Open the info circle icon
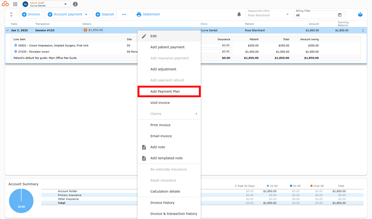 [x=75, y=4]
